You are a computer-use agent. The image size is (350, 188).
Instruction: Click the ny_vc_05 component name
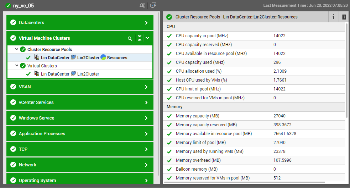[23, 6]
